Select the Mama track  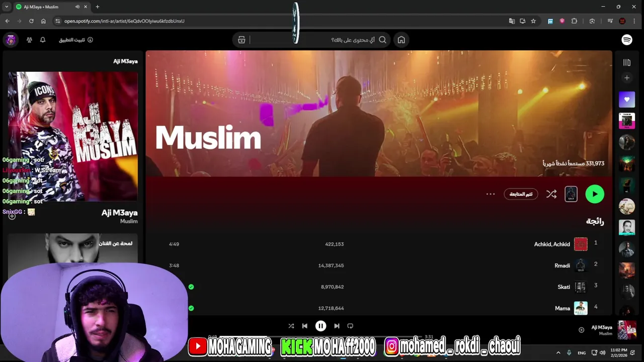tap(378, 308)
